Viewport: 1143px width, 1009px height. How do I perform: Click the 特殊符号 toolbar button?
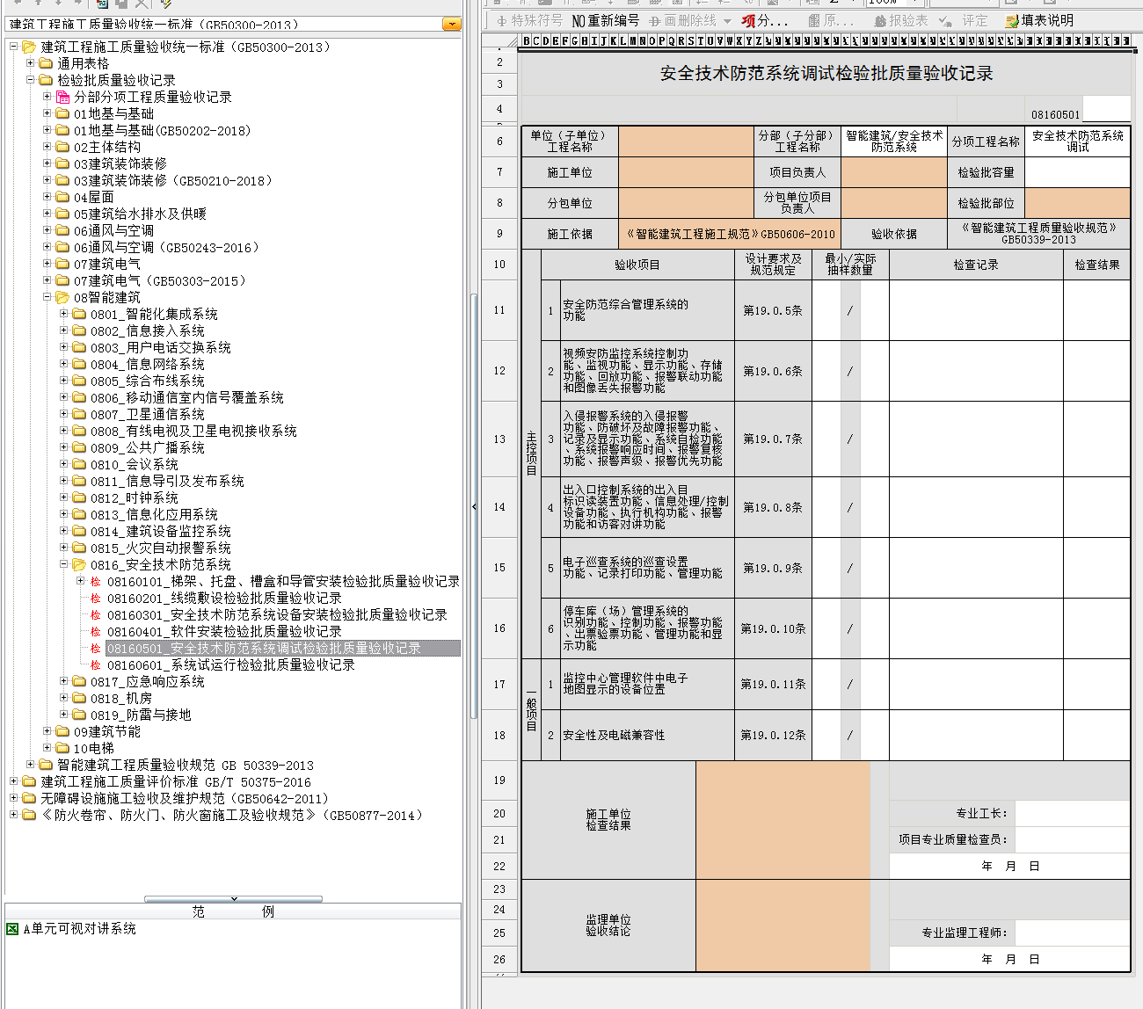pyautogui.click(x=528, y=20)
